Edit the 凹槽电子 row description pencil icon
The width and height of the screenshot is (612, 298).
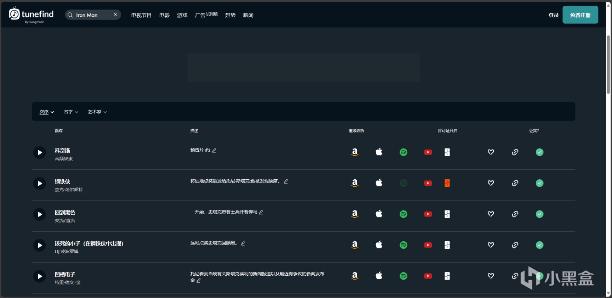[x=198, y=280]
